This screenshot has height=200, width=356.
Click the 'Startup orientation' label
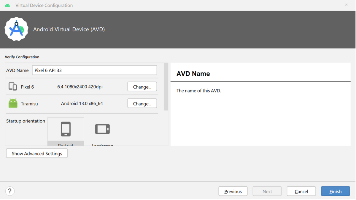click(x=26, y=121)
